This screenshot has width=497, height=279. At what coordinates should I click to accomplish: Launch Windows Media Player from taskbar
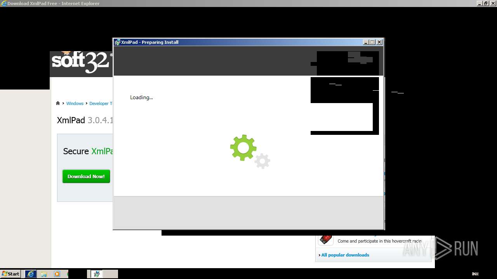point(57,274)
